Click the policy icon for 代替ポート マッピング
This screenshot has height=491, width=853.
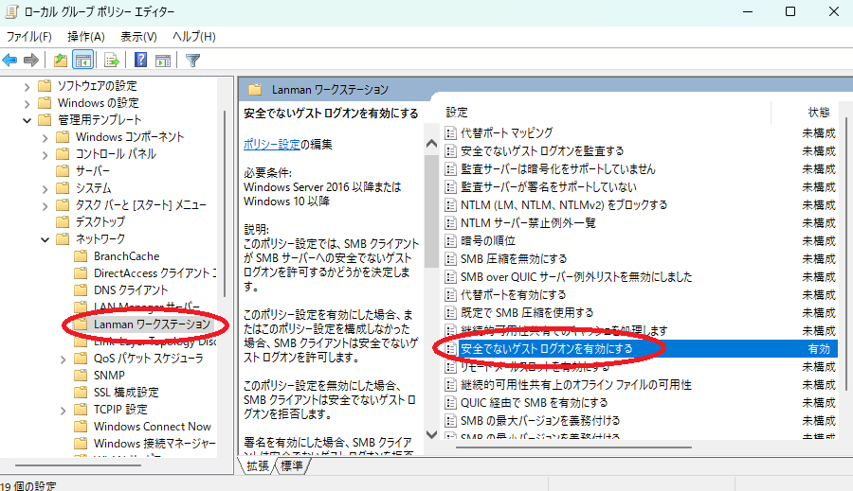pos(450,133)
